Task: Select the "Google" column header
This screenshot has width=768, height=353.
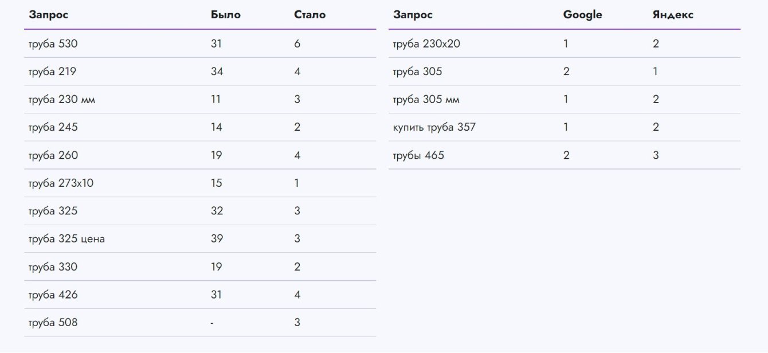Action: pos(582,15)
